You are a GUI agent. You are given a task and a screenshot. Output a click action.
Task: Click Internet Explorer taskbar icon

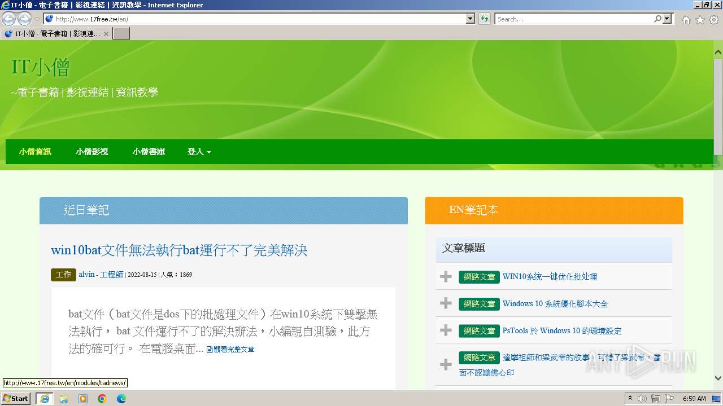pyautogui.click(x=45, y=399)
